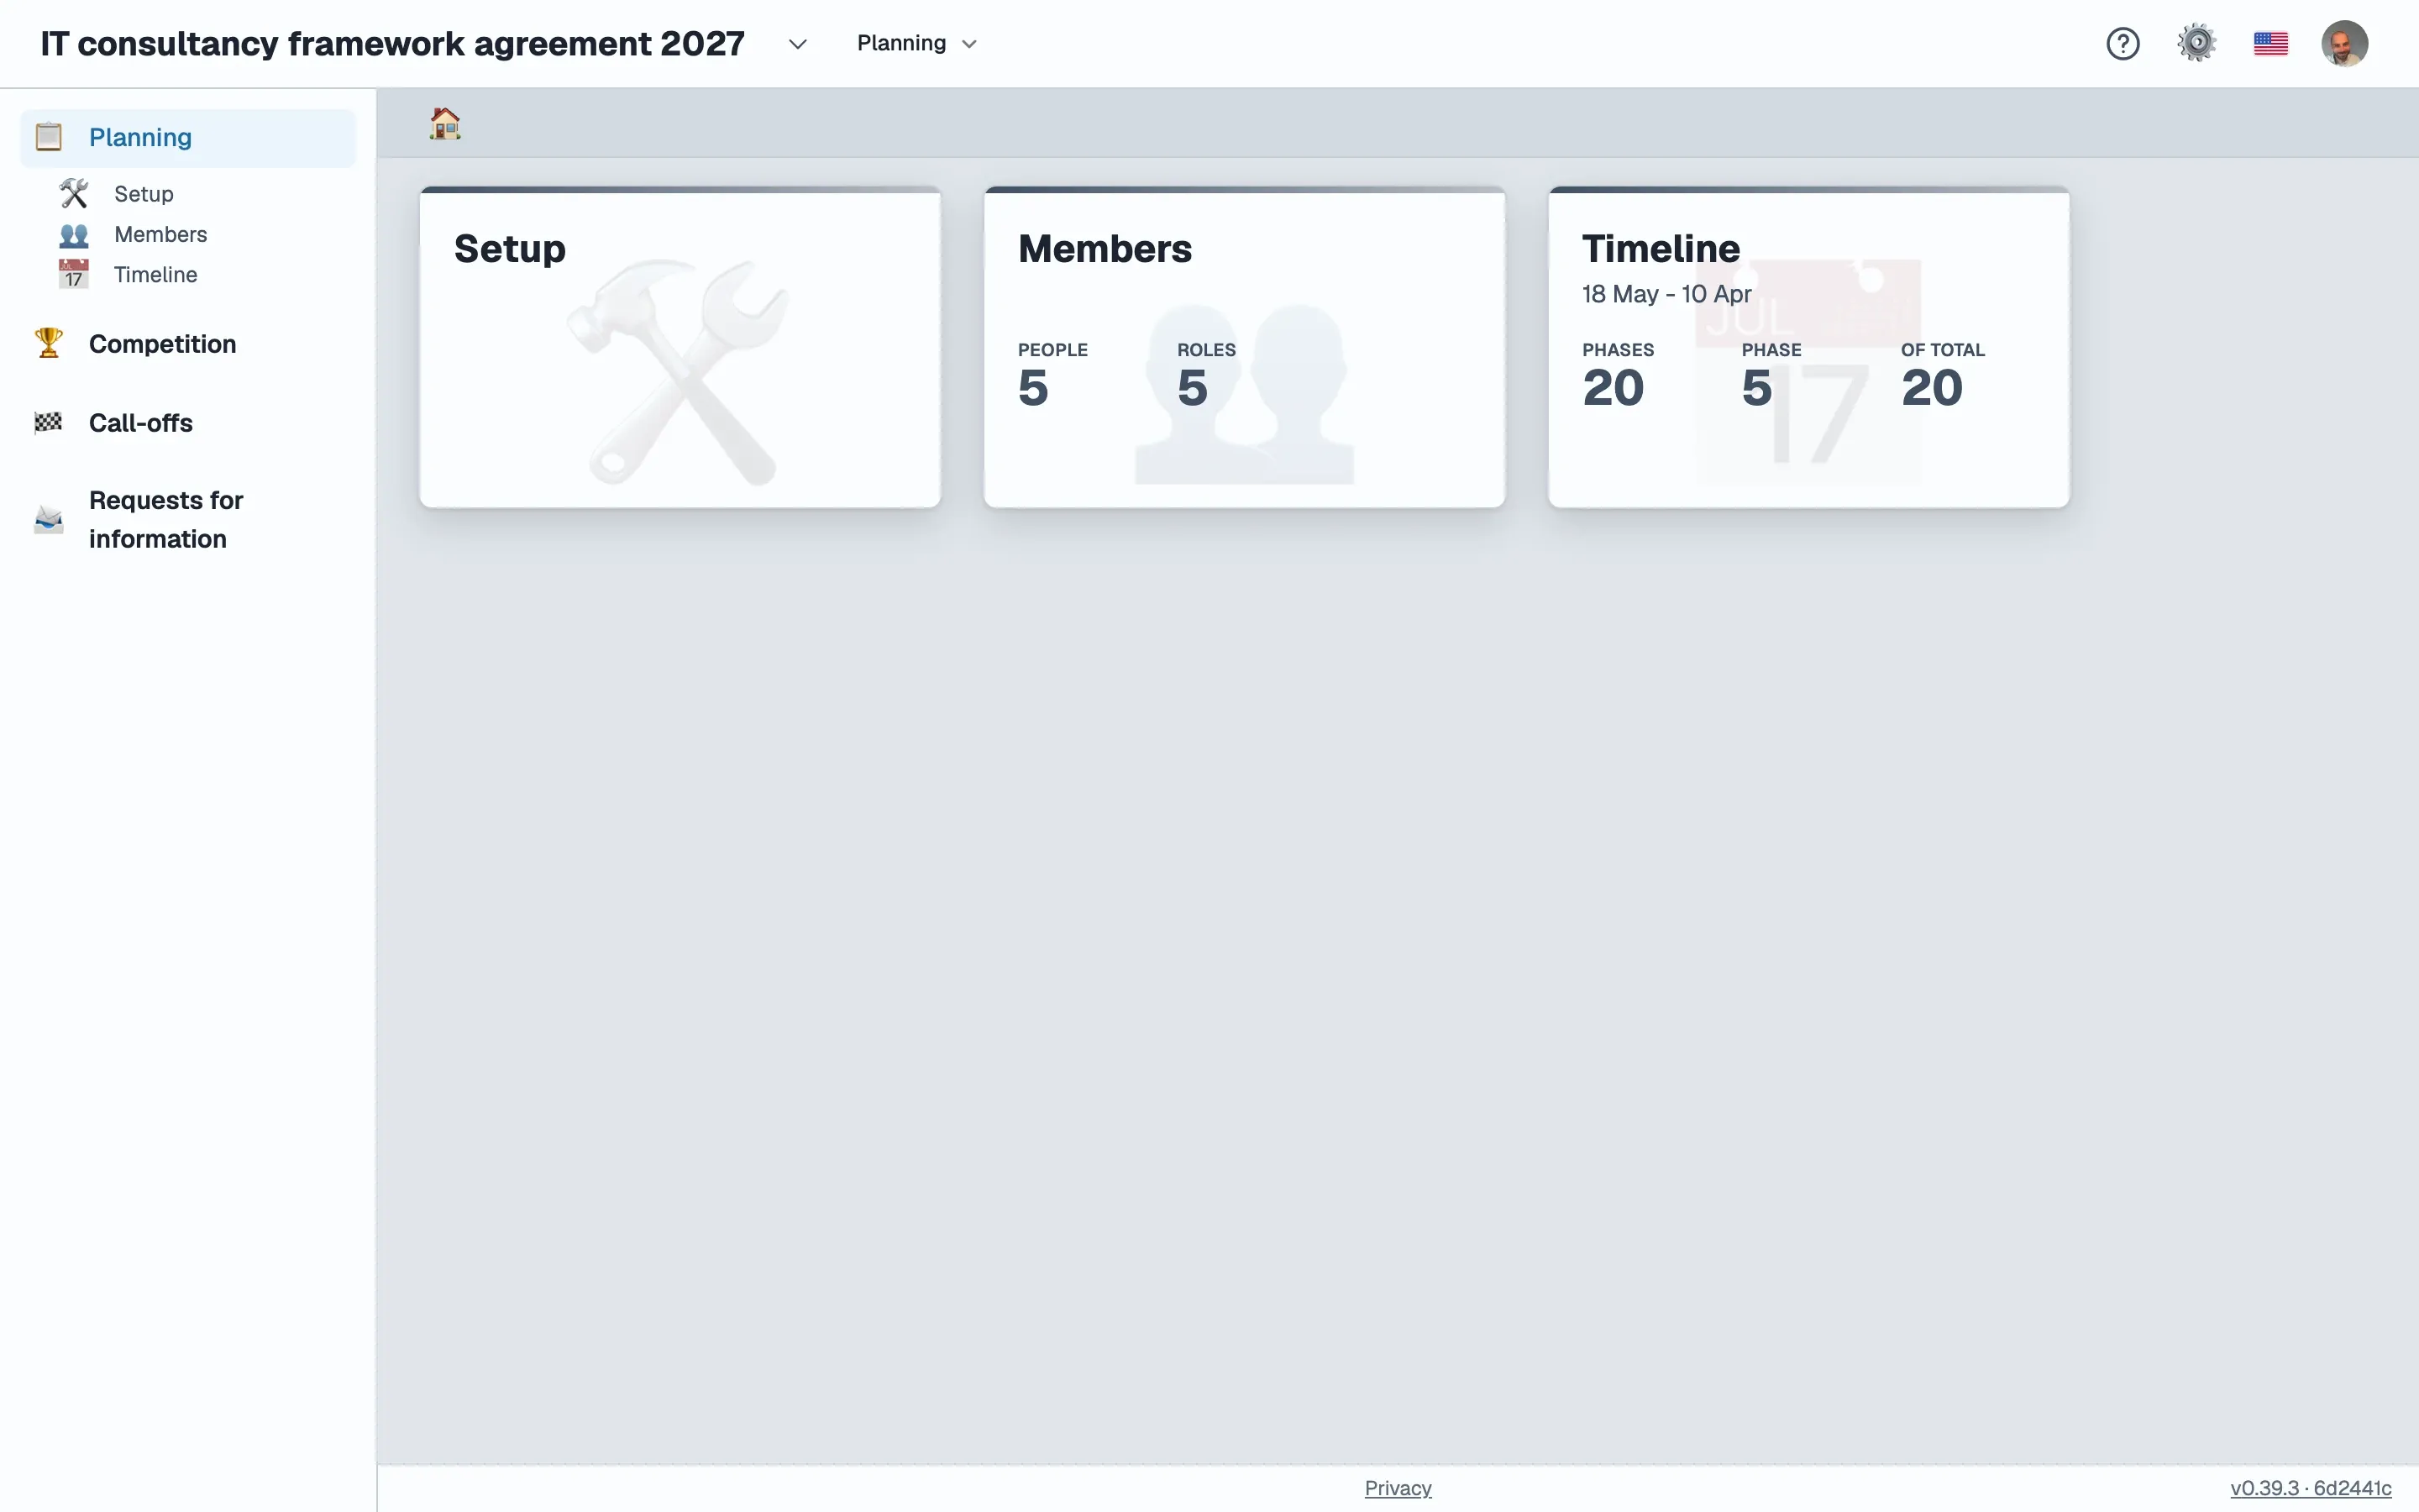Screen dimensions: 2419x1512
Task: Open the settings gear icon
Action: tap(2196, 44)
